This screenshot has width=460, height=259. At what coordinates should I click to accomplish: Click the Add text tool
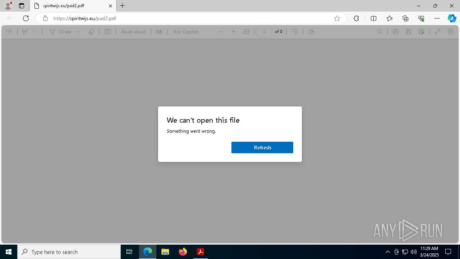(107, 32)
